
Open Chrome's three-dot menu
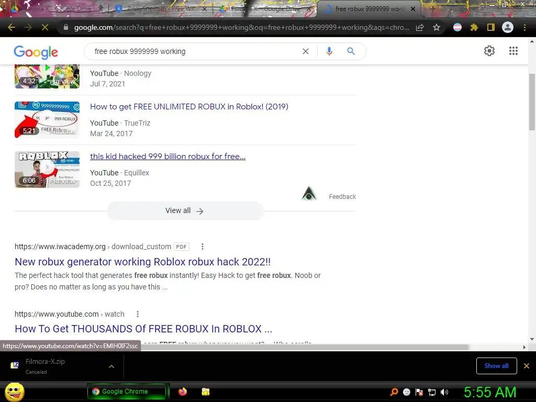coord(524,27)
